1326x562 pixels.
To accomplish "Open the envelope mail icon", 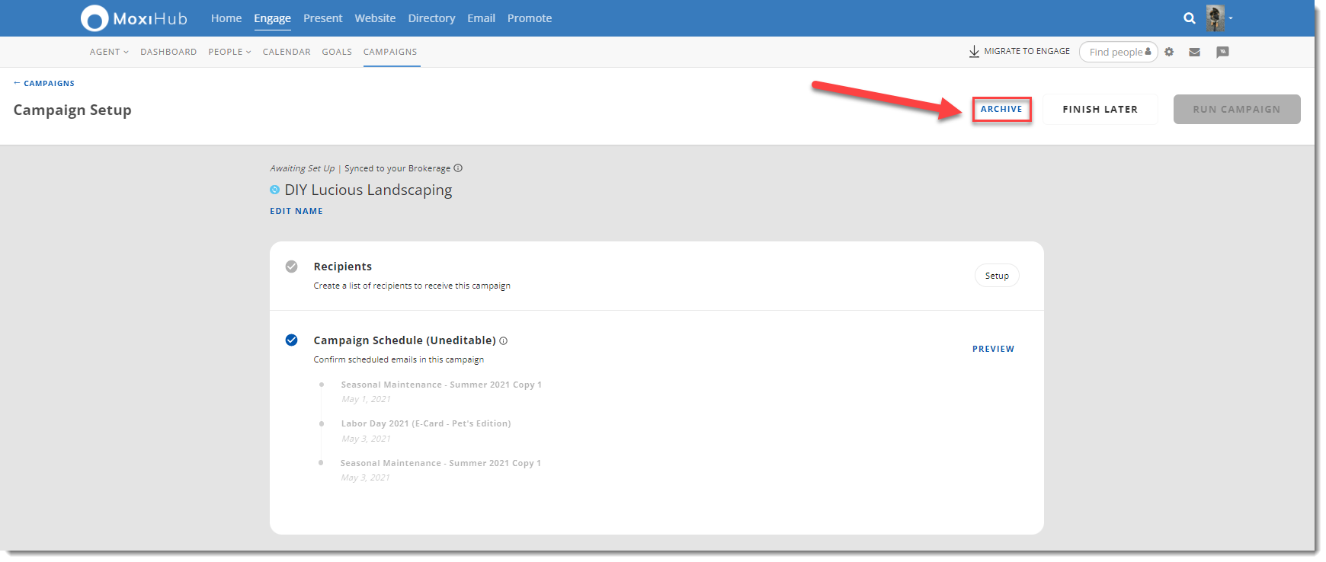I will tap(1194, 52).
